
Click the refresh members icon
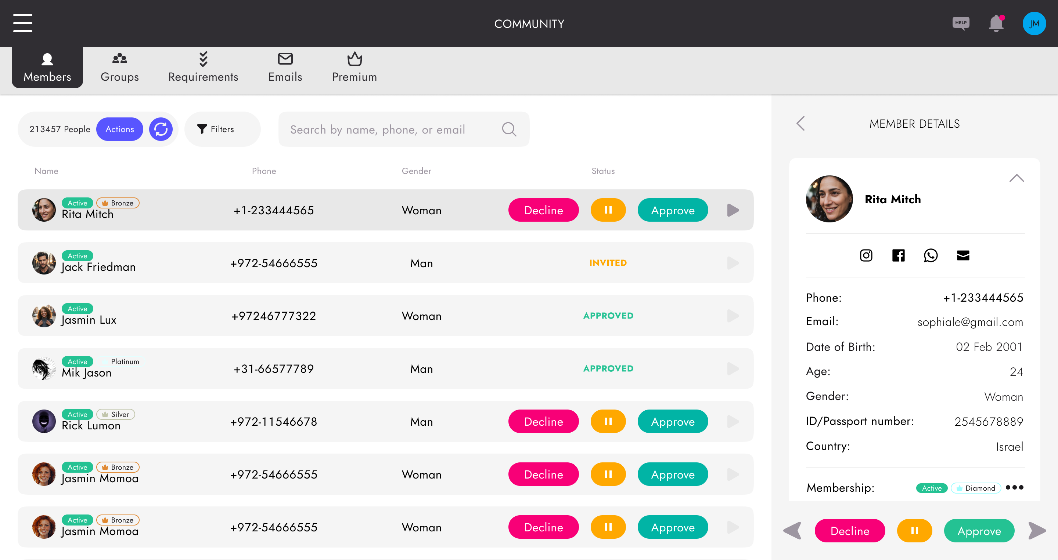pyautogui.click(x=161, y=129)
